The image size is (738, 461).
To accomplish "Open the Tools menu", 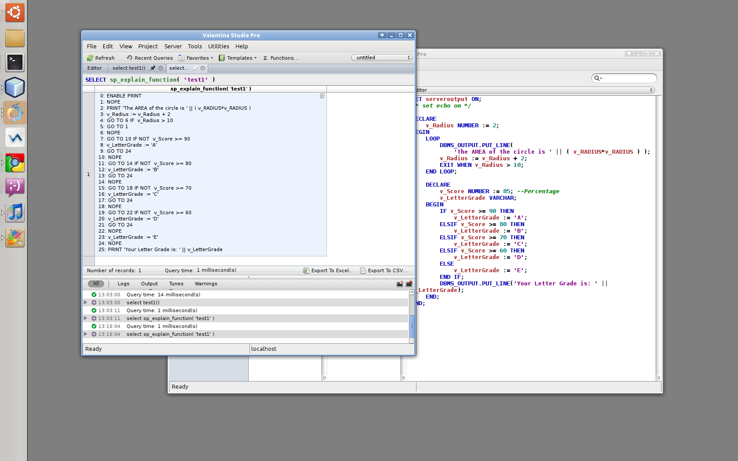I will click(x=195, y=47).
